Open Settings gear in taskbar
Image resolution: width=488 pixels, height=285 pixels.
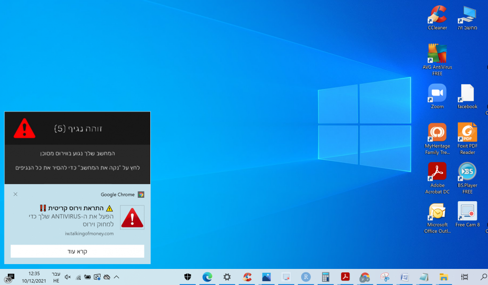click(227, 277)
